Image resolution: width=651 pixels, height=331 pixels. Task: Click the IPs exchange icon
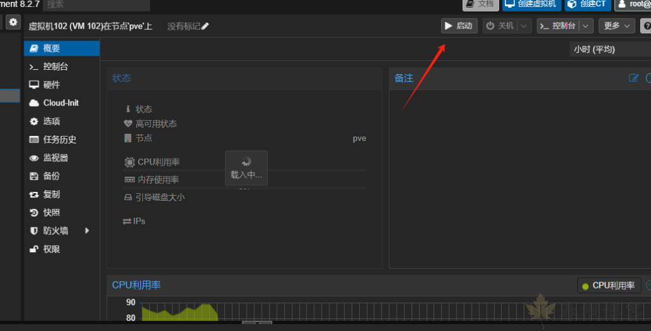127,222
